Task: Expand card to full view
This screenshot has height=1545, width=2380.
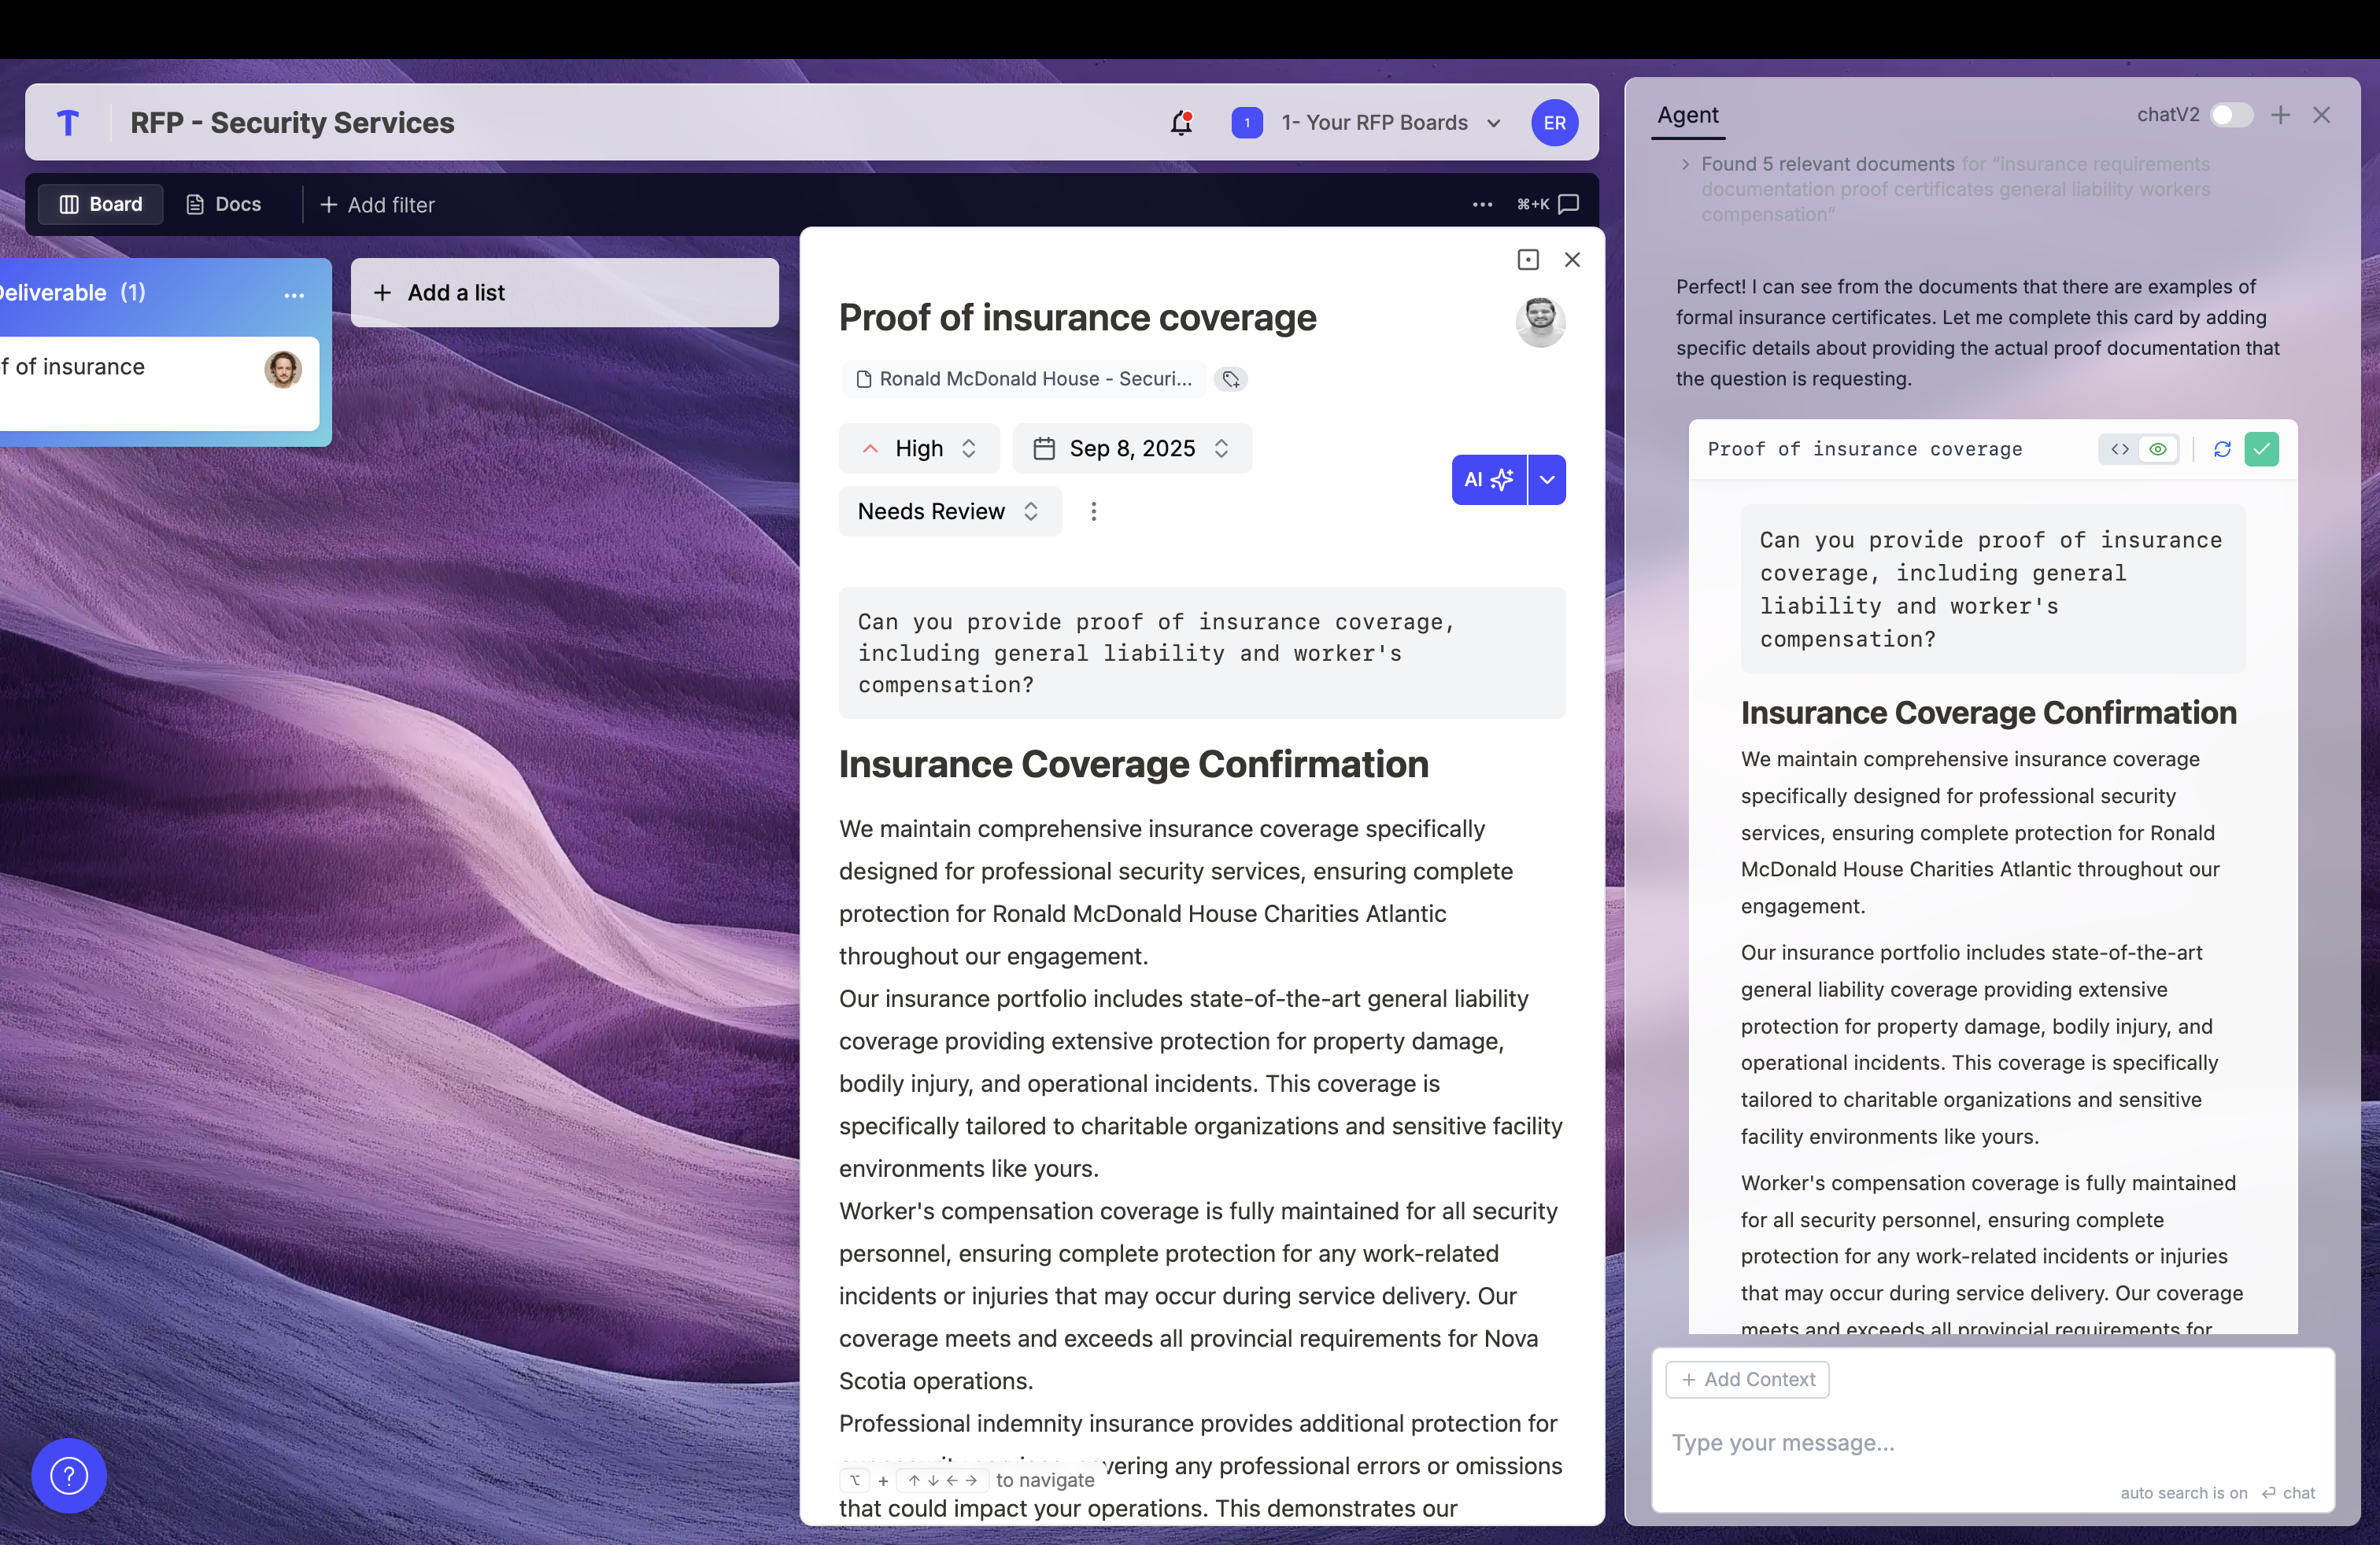Action: (x=1527, y=260)
